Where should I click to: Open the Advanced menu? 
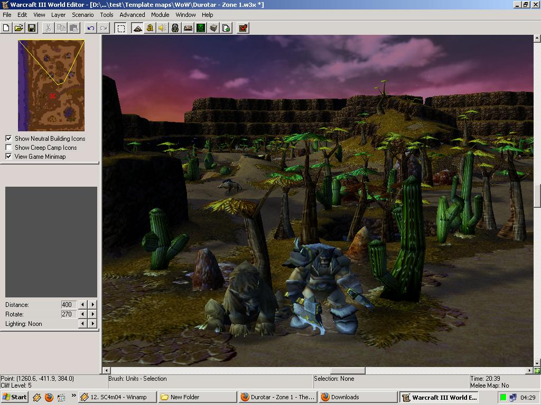[132, 15]
